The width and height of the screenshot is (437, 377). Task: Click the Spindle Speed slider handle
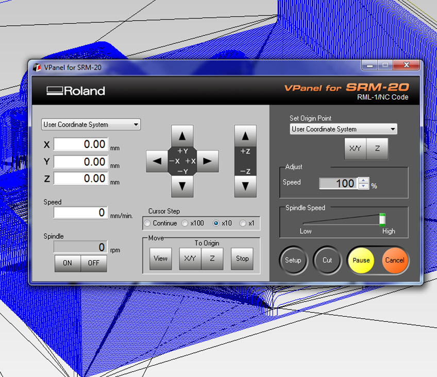click(382, 220)
